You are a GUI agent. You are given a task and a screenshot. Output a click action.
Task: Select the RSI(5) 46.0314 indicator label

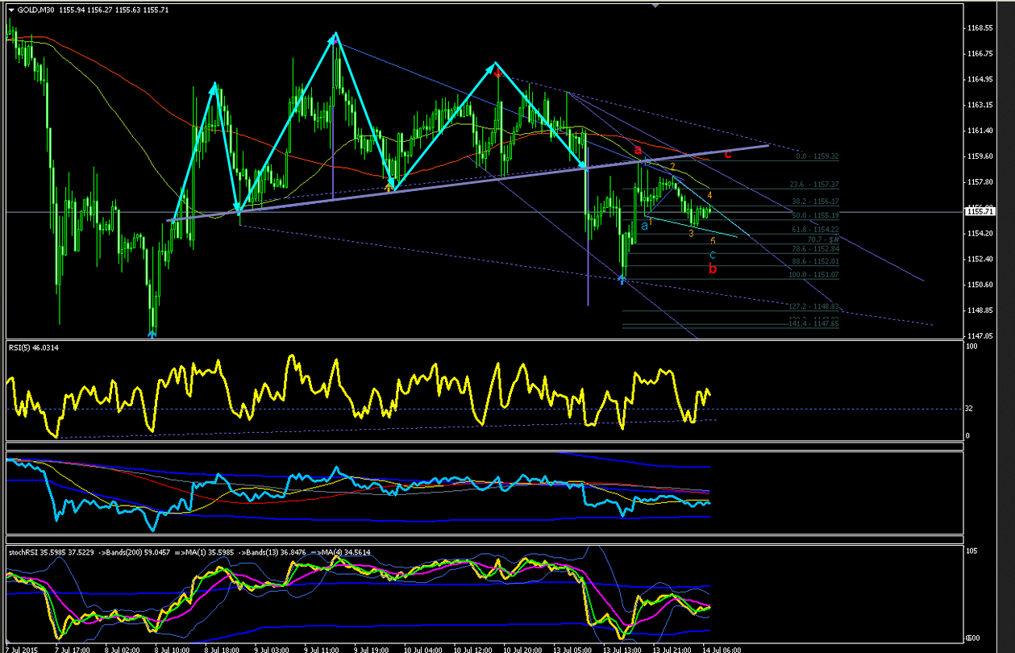pyautogui.click(x=35, y=347)
